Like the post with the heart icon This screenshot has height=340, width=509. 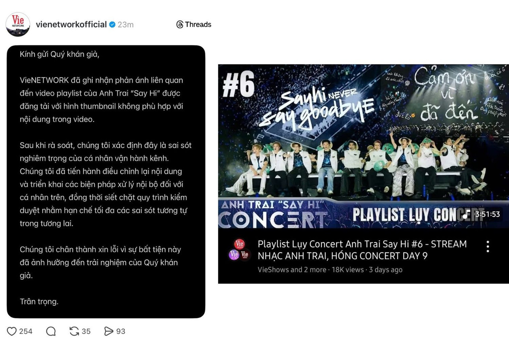click(12, 331)
